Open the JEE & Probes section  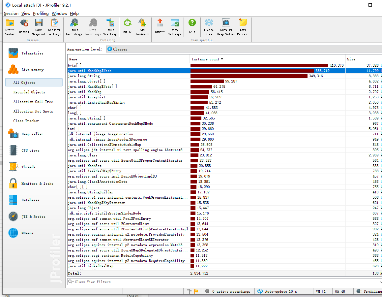point(27,216)
